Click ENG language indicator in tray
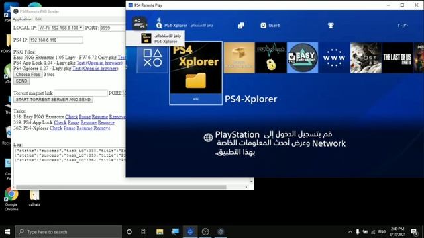Screen dimensions: 424x238 pos(382,232)
